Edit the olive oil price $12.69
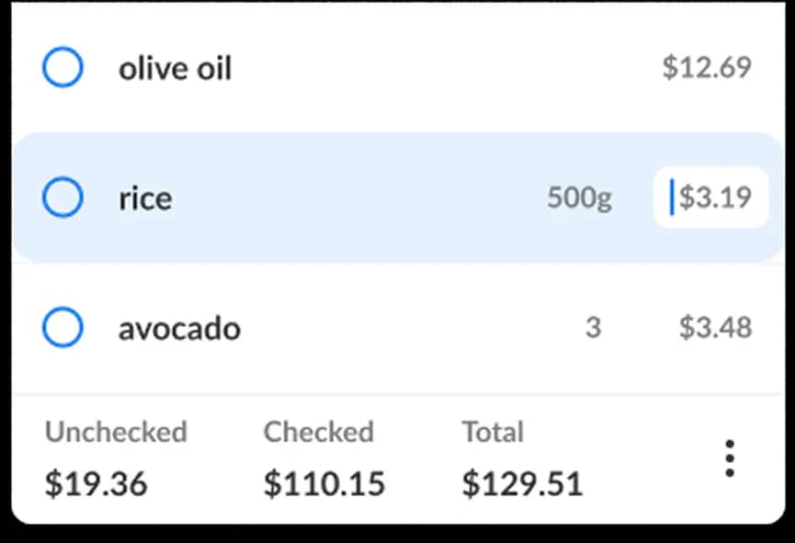This screenshot has width=795, height=543. [706, 67]
